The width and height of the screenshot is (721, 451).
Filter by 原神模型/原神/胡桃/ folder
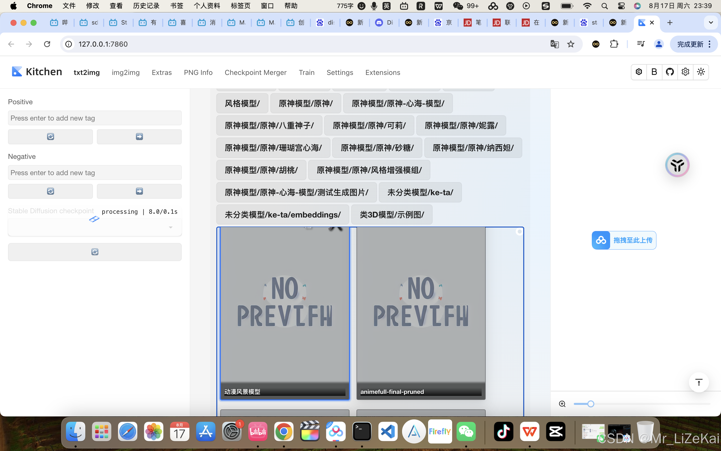[261, 170]
